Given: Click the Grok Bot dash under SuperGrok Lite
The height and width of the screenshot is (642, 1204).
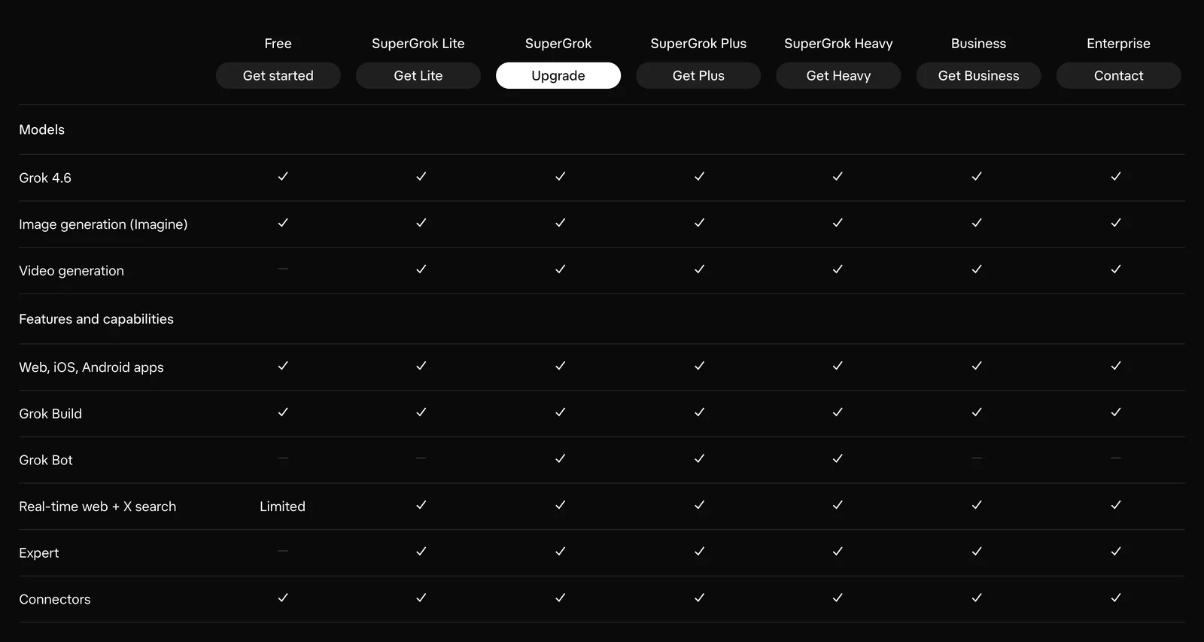Looking at the screenshot, I should click(x=421, y=458).
